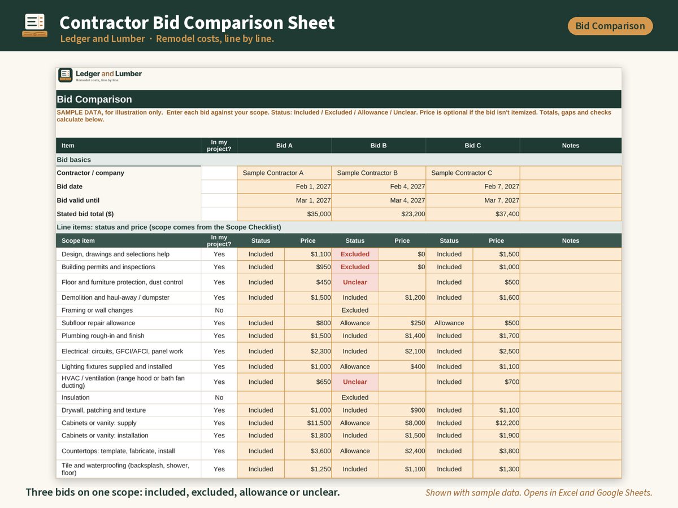Click the 'Feb 1, 2027' bid date cell
Screen dimensions: 678x508
click(284, 186)
